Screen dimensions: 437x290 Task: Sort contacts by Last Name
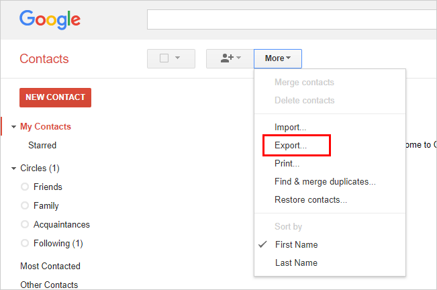coord(296,262)
